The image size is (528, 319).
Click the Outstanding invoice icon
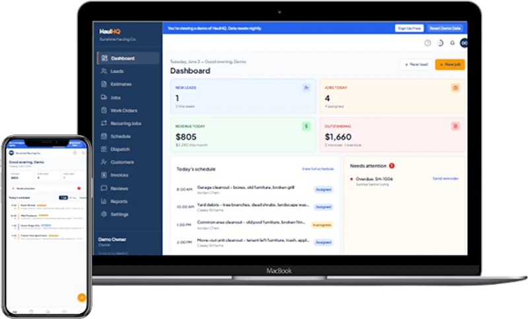coord(455,127)
